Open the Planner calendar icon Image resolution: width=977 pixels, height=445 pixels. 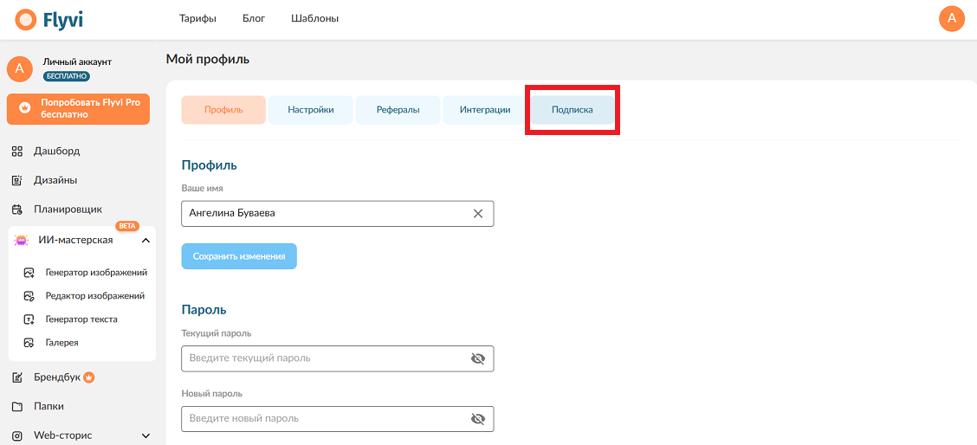[17, 210]
